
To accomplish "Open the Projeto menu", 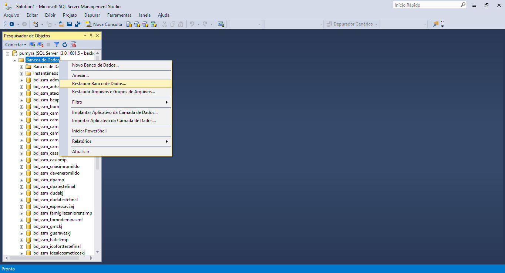I will 70,15.
